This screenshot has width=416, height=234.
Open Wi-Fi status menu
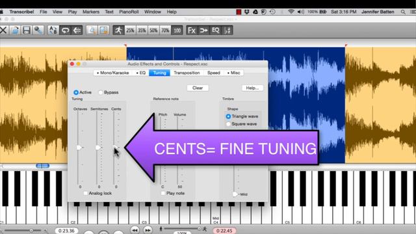[291, 12]
